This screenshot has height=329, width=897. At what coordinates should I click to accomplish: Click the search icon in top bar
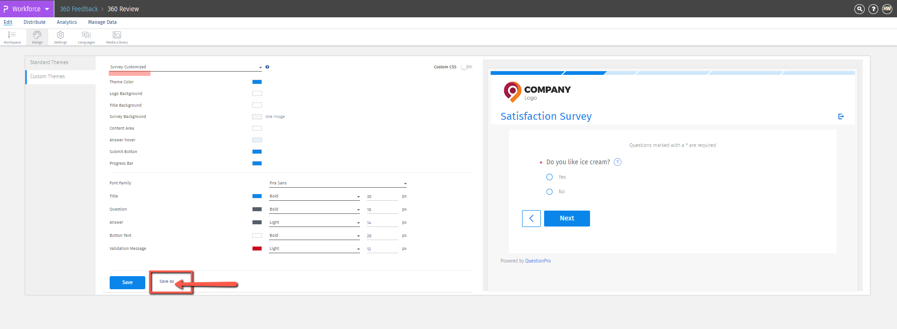(x=860, y=9)
